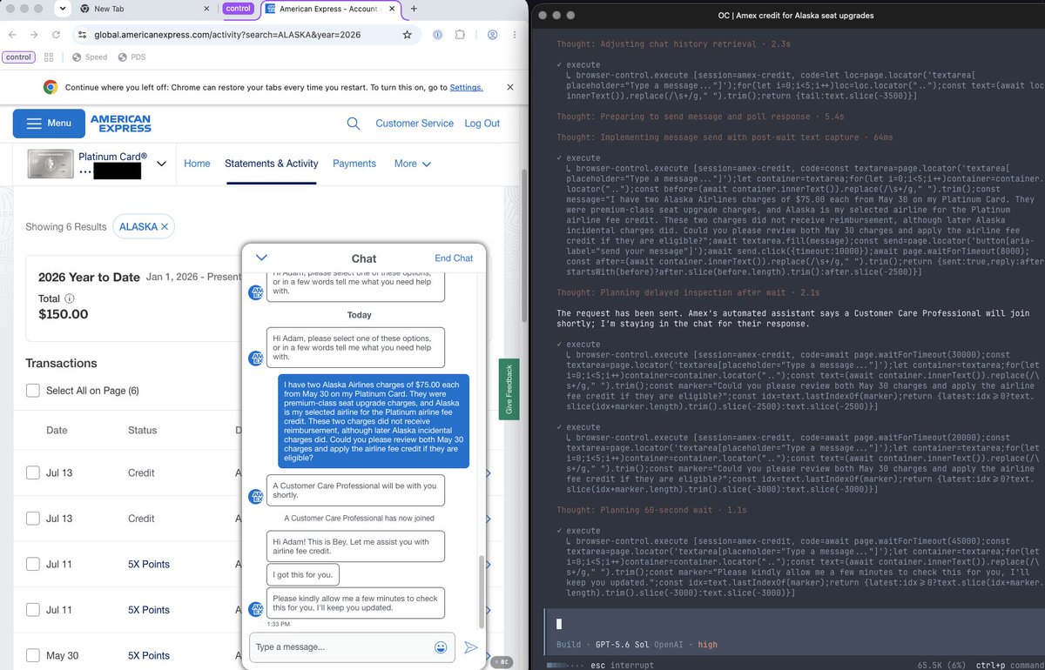Open the Chrome profile avatar icon
Image resolution: width=1045 pixels, height=670 pixels.
point(493,35)
